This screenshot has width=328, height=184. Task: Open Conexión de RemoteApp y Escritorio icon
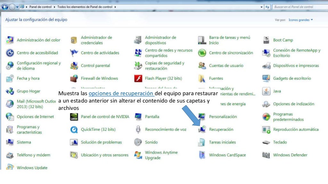point(266,53)
